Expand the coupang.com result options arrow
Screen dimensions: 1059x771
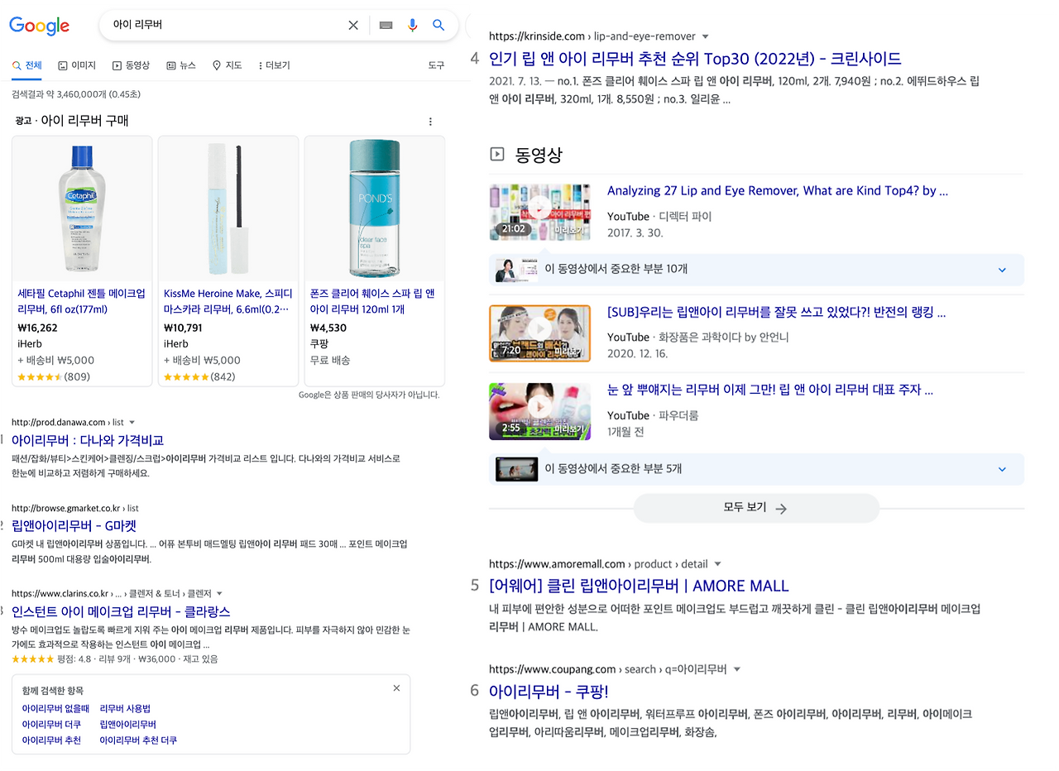[x=737, y=669]
